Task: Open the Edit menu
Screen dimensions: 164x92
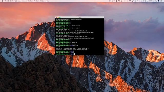Action: click(16, 1)
